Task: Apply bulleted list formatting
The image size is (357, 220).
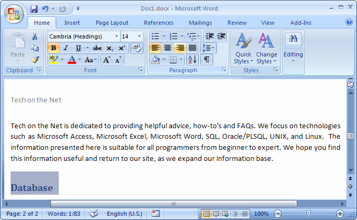Action: (155, 36)
